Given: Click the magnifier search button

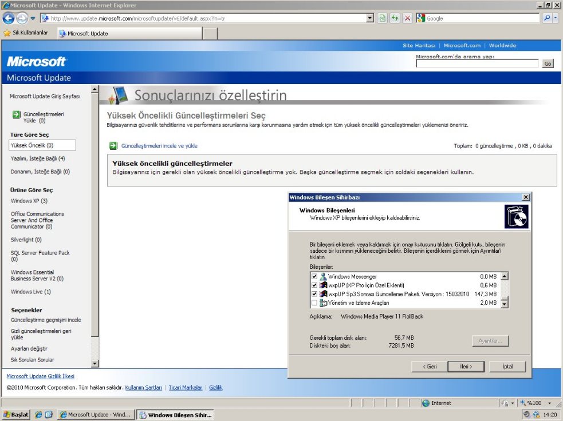Looking at the screenshot, I should tap(547, 18).
